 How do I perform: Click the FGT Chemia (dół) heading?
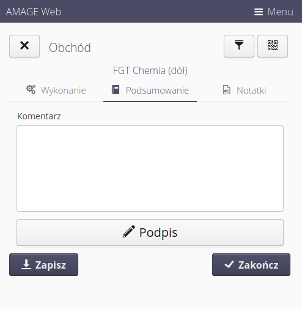[x=150, y=70]
